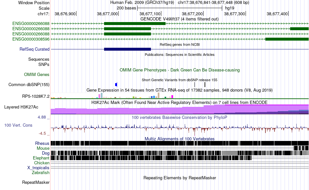Click the Window Position label

click(x=34, y=3)
